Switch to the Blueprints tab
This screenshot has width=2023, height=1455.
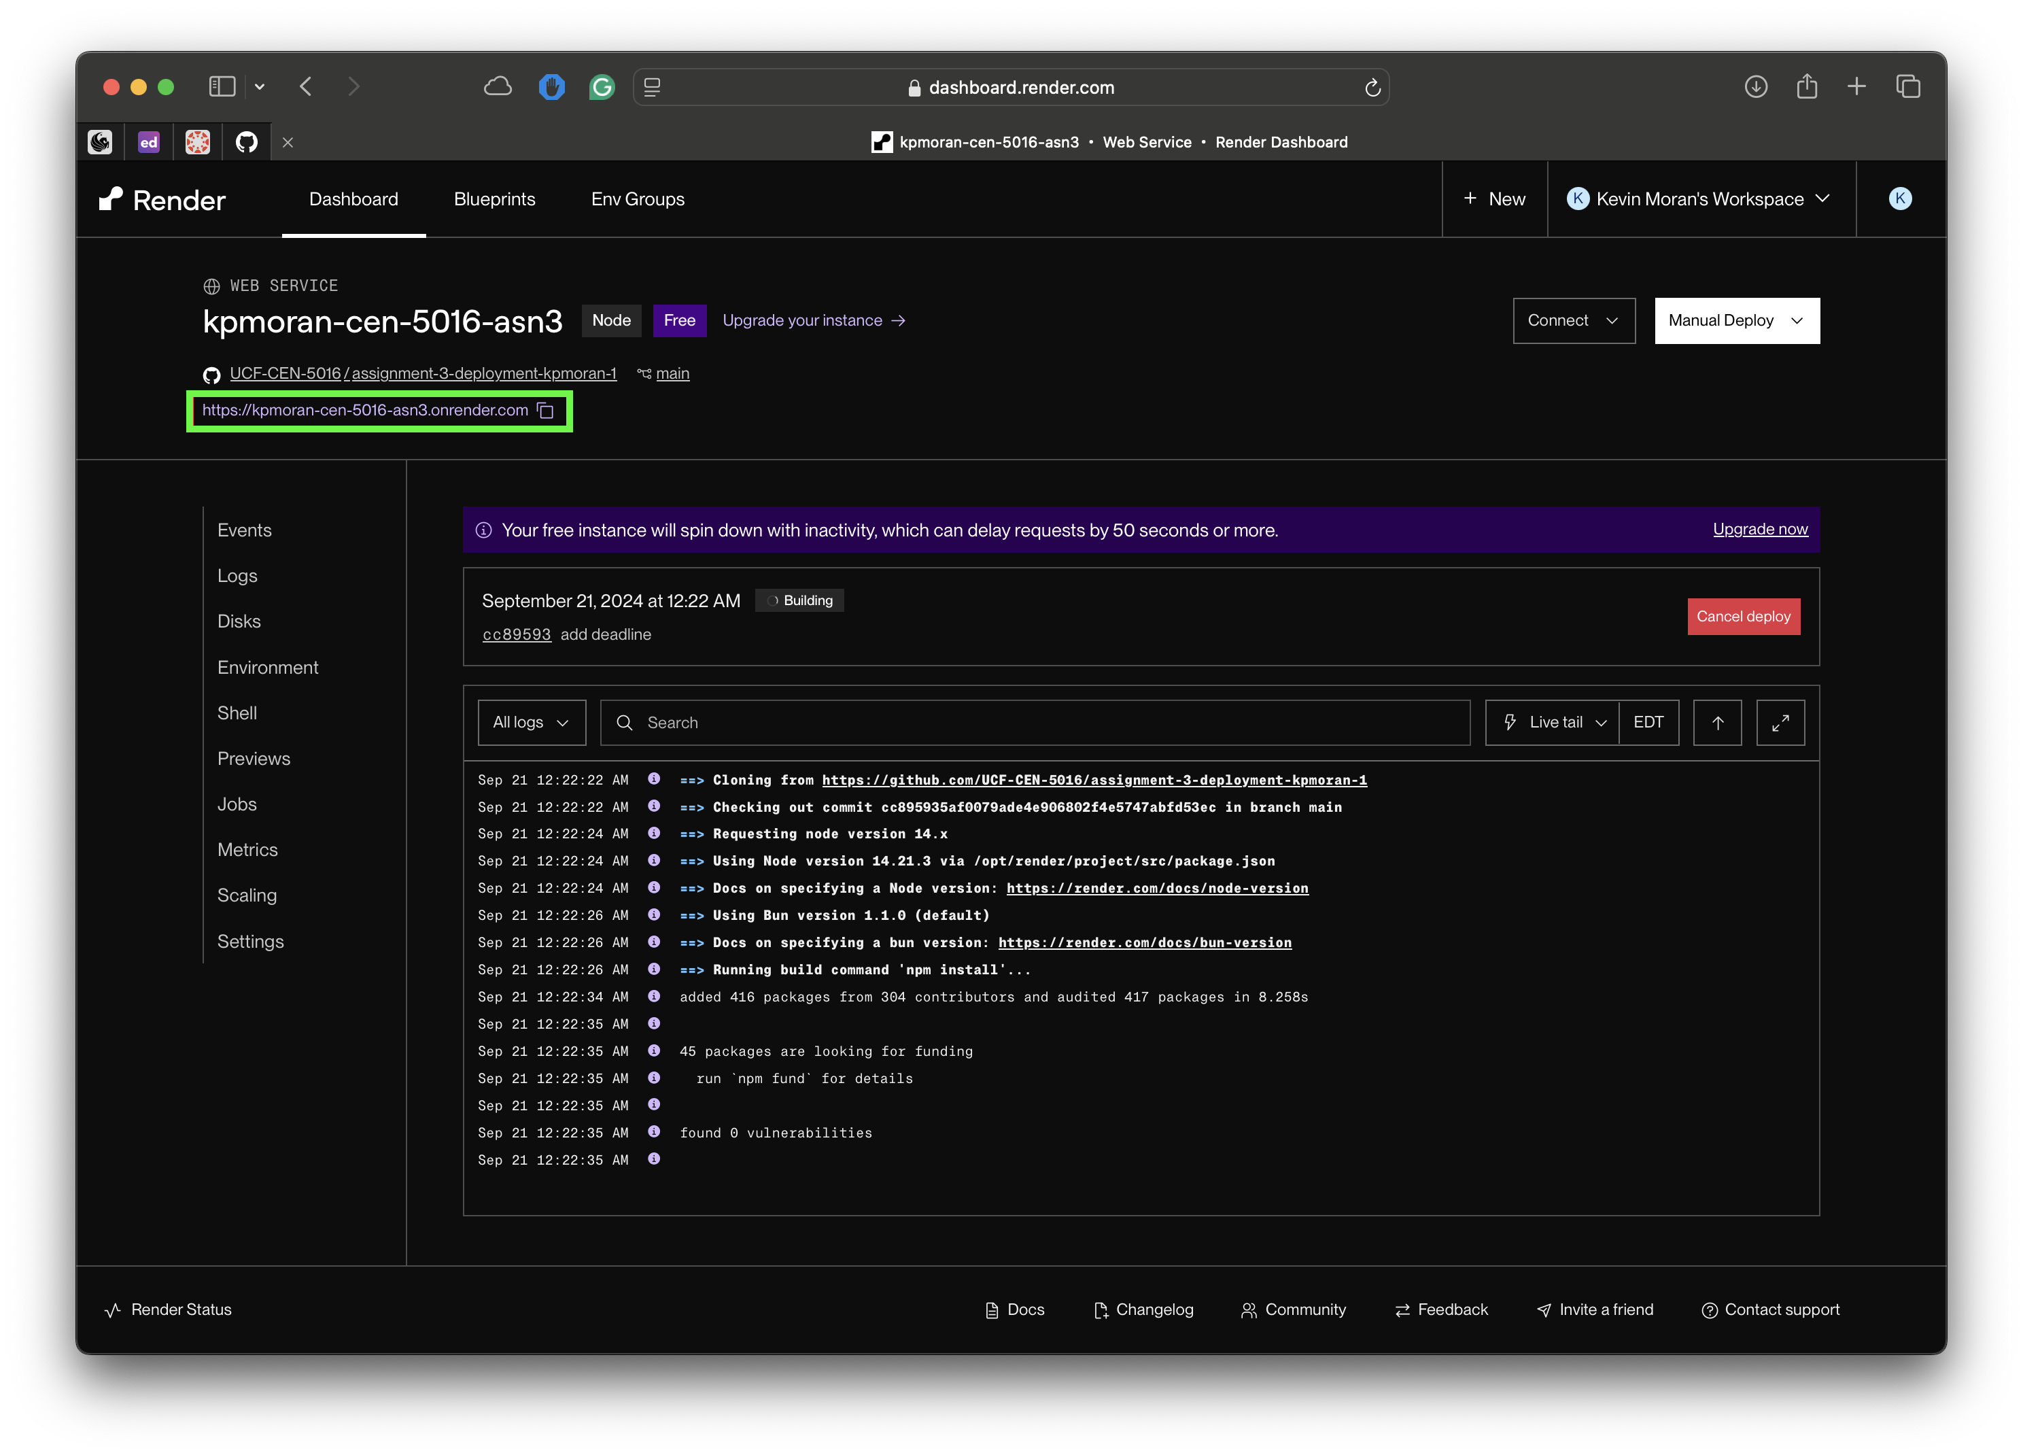coord(494,199)
